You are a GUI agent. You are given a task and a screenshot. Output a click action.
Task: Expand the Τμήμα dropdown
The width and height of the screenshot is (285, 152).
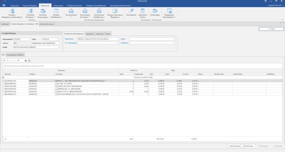174,39
